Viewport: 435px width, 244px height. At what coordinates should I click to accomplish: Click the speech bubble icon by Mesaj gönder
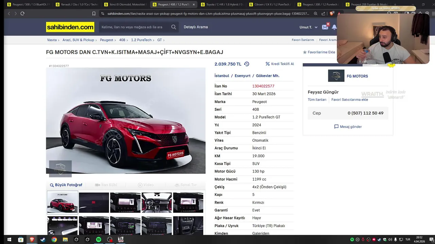(336, 127)
